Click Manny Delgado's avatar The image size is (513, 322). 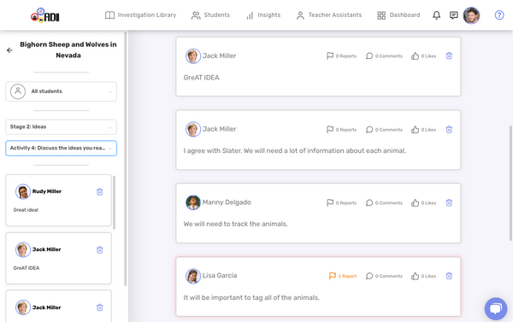click(193, 202)
